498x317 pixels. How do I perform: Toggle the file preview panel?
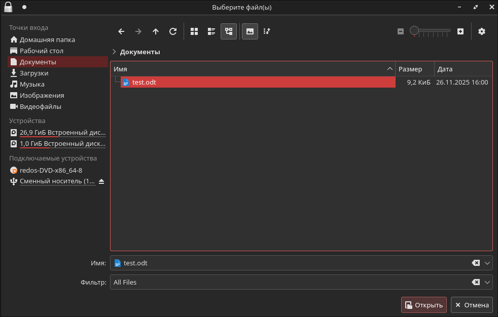(250, 31)
